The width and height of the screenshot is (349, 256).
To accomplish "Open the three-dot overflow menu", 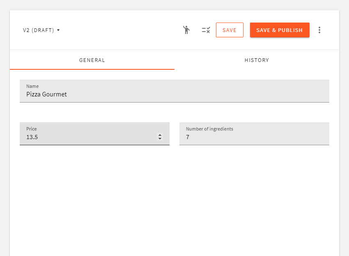I will [x=319, y=30].
